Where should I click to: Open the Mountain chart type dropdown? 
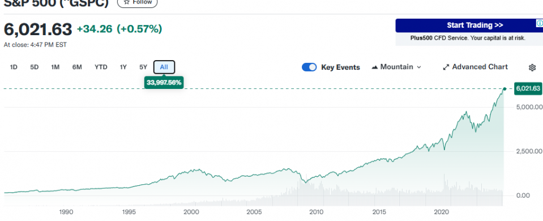pos(396,67)
